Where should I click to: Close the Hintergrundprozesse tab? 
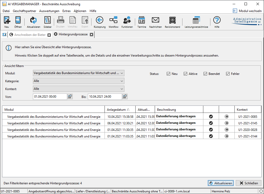(91, 34)
